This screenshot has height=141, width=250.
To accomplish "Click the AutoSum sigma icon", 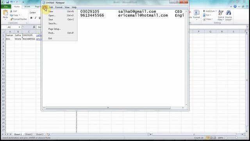I will coord(204,11).
